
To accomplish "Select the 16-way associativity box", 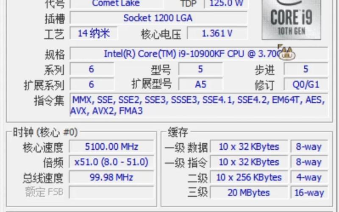I will pyautogui.click(x=308, y=192).
